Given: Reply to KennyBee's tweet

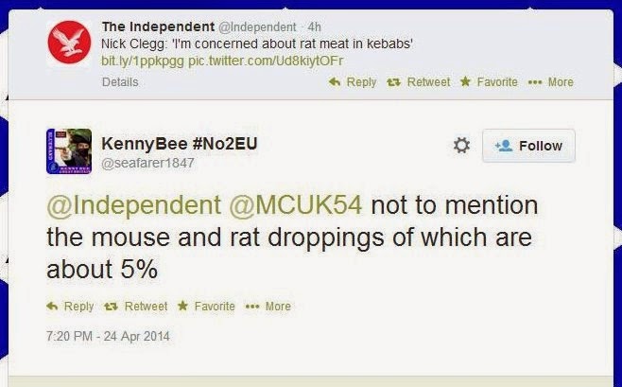Looking at the screenshot, I should pos(70,307).
